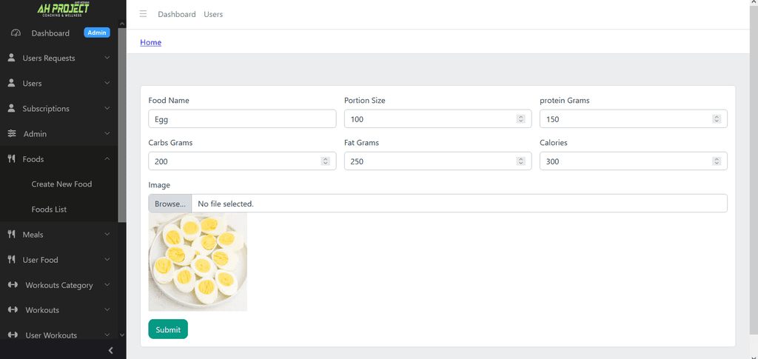Click the Carbs Grams spinner arrows
Image resolution: width=758 pixels, height=359 pixels.
pos(326,161)
